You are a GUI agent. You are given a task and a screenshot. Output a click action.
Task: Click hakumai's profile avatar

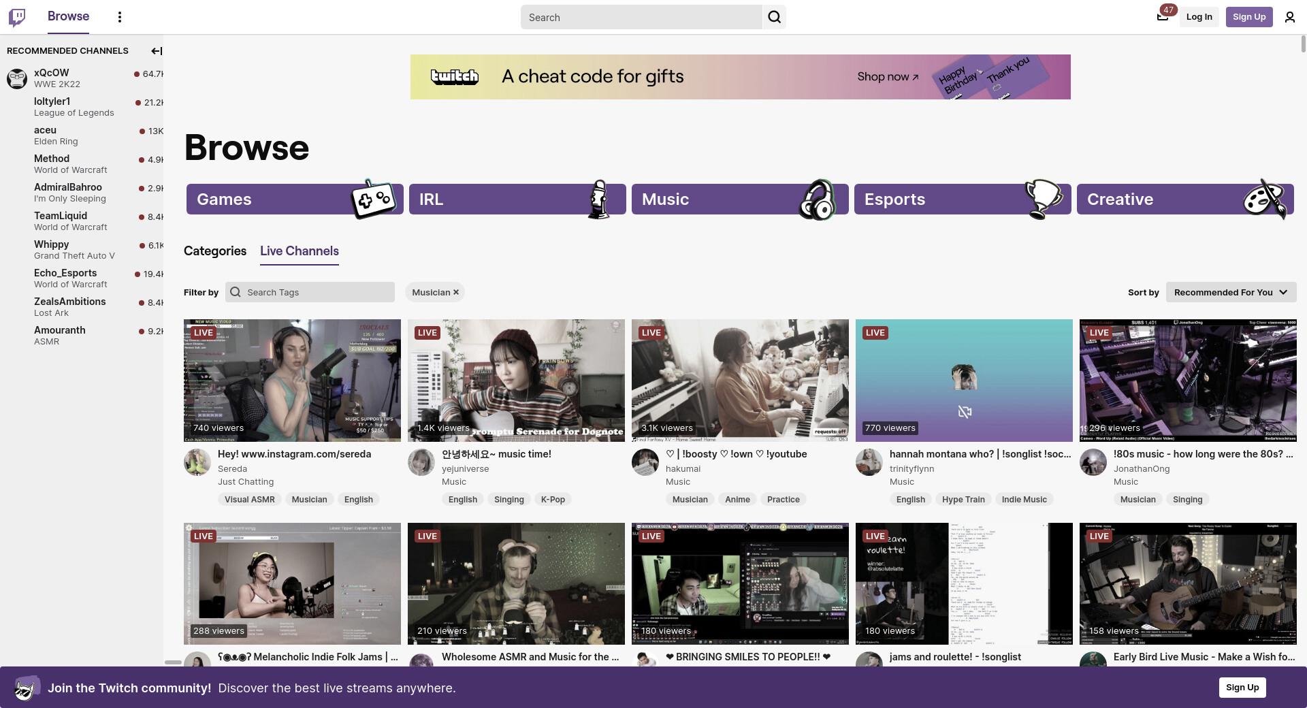tap(645, 462)
